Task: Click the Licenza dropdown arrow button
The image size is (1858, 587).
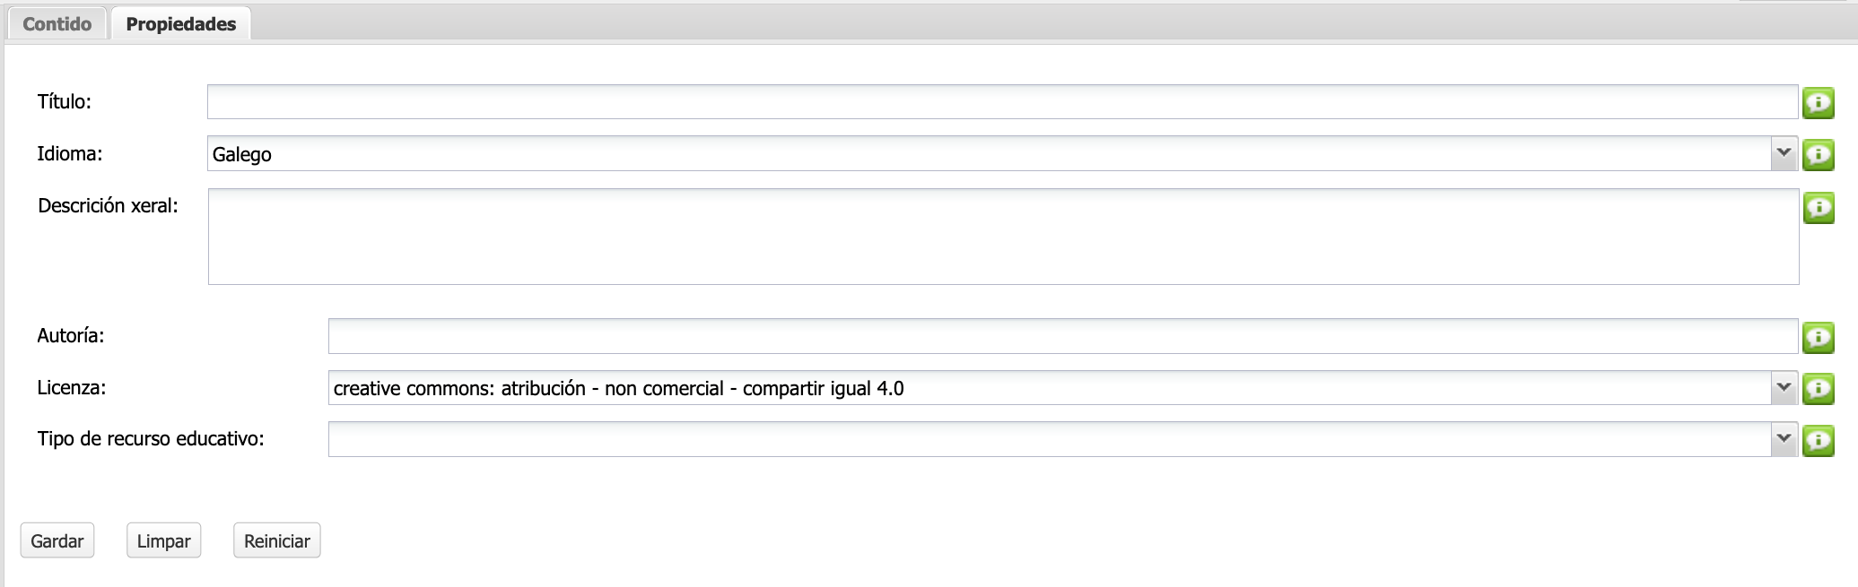Action: [x=1784, y=387]
